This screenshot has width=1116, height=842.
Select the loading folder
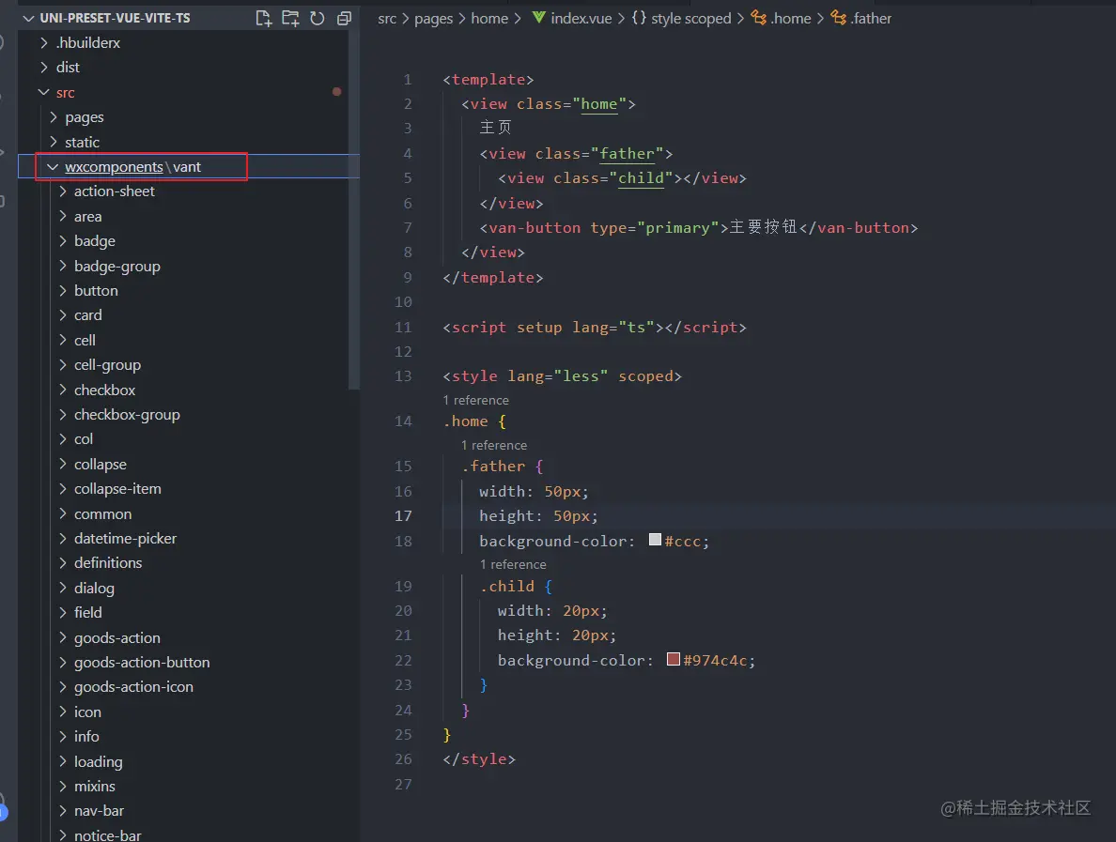[99, 761]
